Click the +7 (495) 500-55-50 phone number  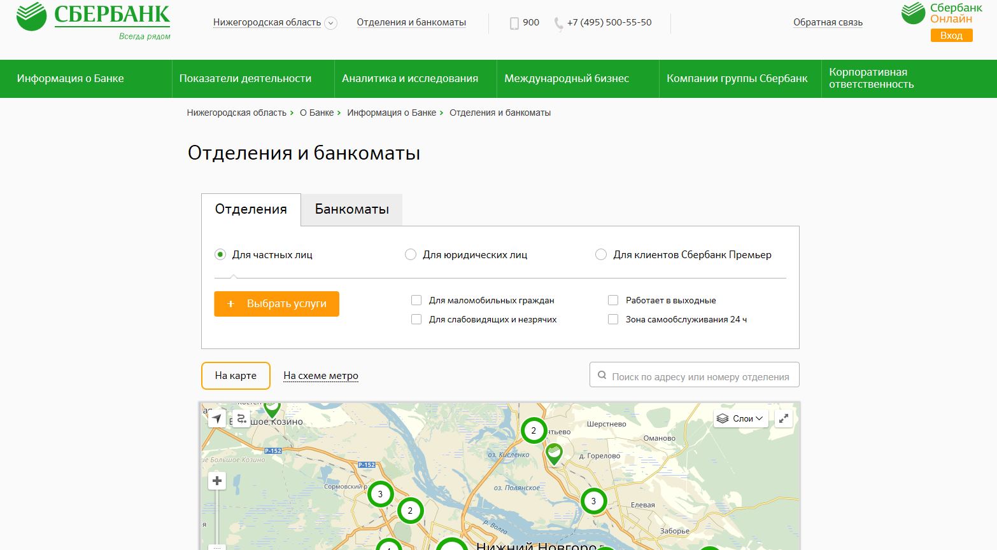[x=609, y=22]
